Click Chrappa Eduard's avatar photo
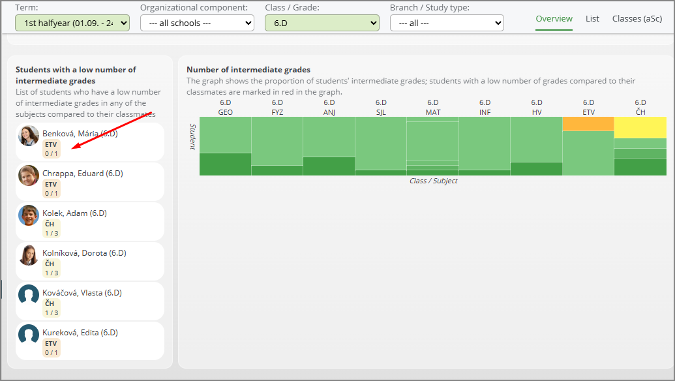Image resolution: width=675 pixels, height=381 pixels. (29, 175)
